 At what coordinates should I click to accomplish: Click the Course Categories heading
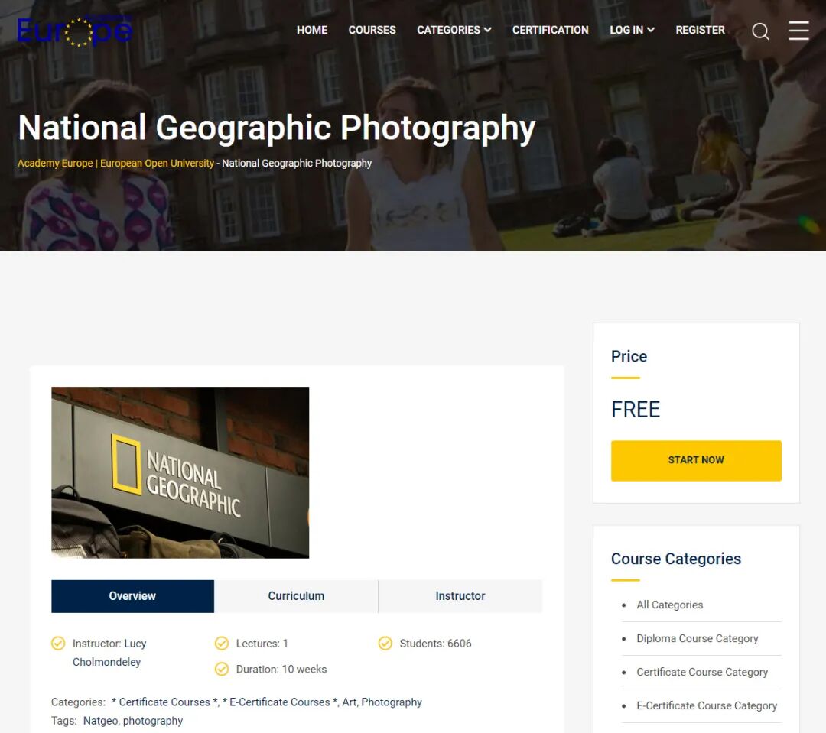676,558
